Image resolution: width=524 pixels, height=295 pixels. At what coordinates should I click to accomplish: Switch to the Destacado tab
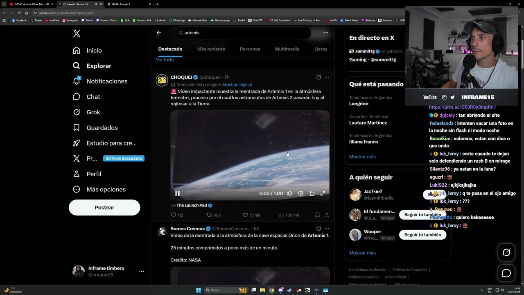(x=170, y=49)
